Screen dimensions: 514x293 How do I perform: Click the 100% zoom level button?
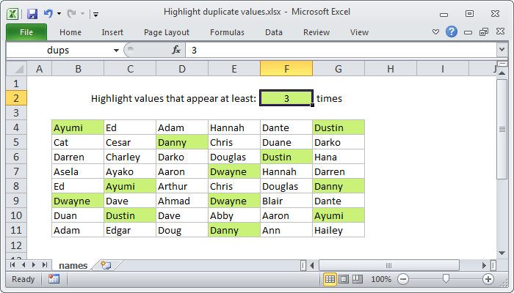[380, 279]
